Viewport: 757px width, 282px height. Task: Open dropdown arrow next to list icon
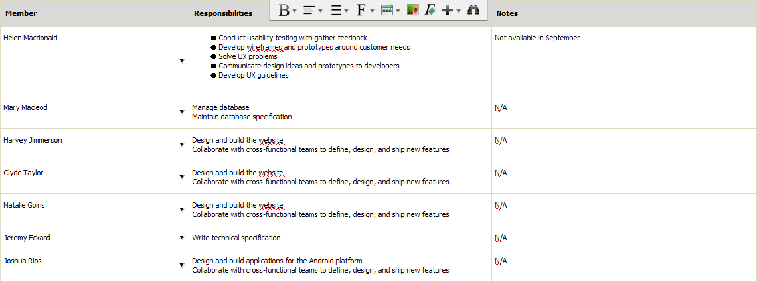tap(347, 11)
